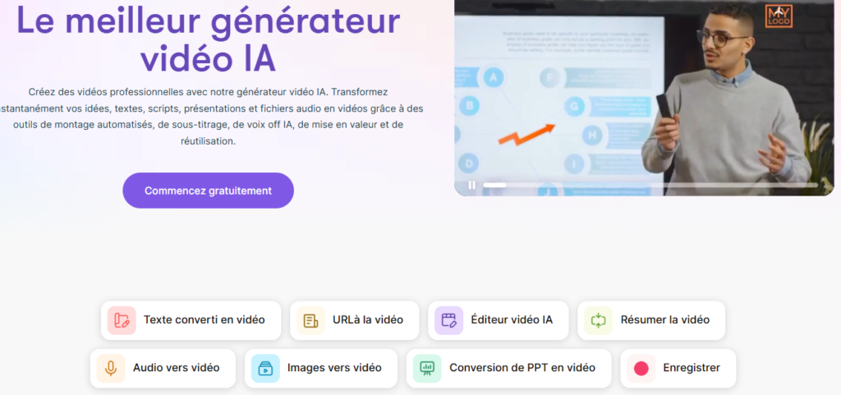
Task: Click the purple Éditeur vidéo IA icon
Action: tap(448, 320)
